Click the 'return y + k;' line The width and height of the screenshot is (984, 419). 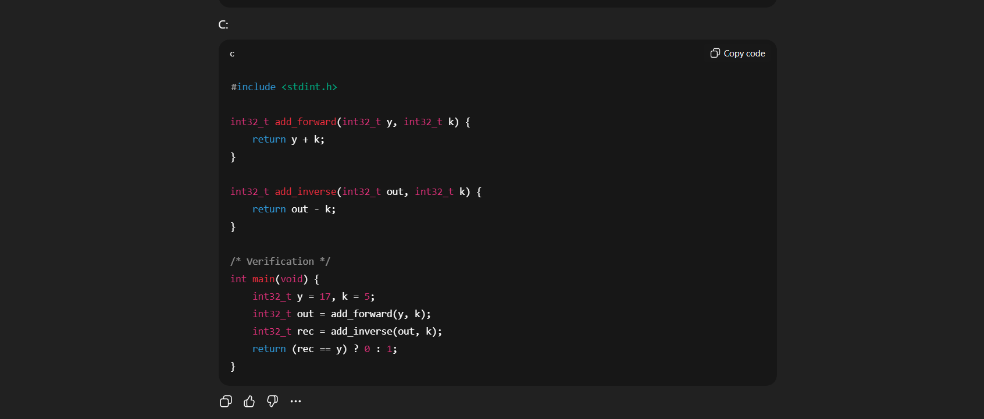click(x=288, y=139)
